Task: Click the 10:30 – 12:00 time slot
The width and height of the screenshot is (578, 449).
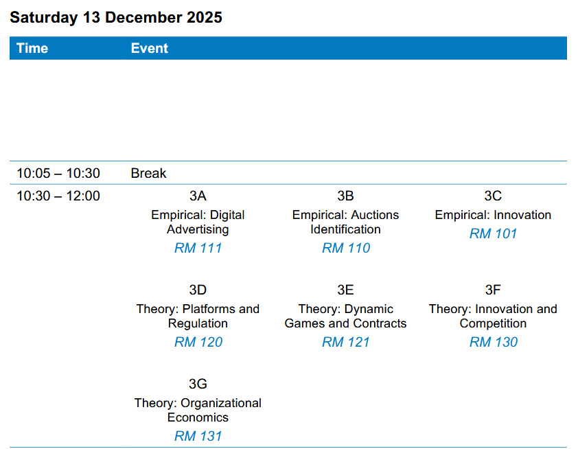Action: click(58, 196)
